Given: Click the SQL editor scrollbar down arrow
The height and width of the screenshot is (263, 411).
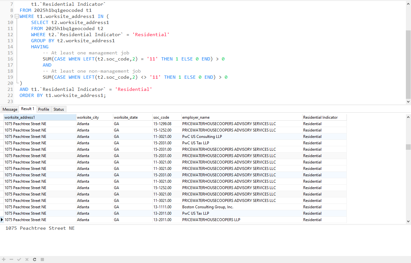Looking at the screenshot, I should pos(408,102).
